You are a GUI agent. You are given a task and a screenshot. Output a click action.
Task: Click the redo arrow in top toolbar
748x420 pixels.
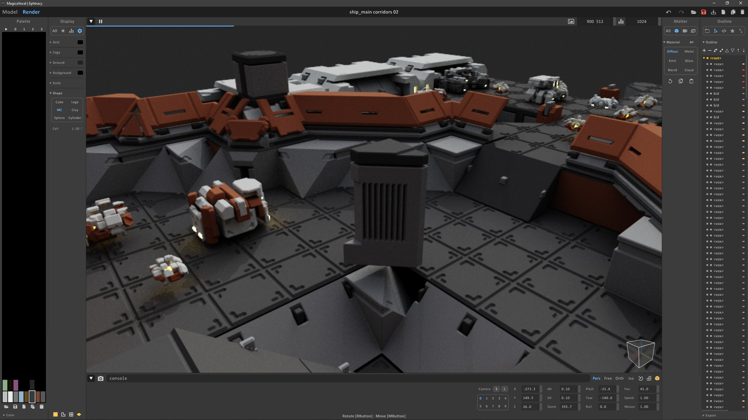click(x=681, y=12)
